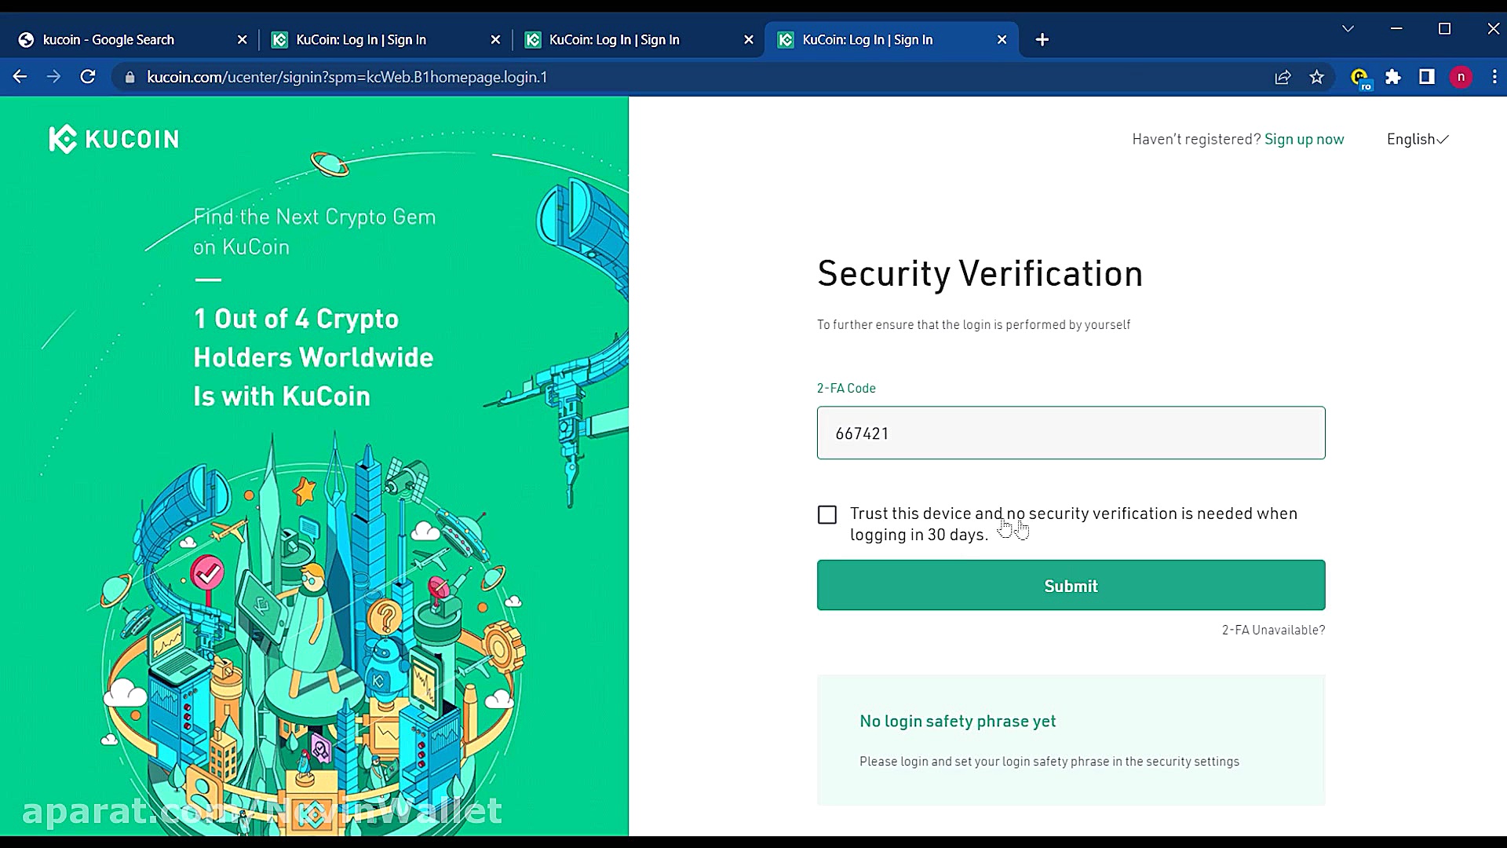Image resolution: width=1507 pixels, height=848 pixels.
Task: Minimize the browser window
Action: [x=1396, y=28]
